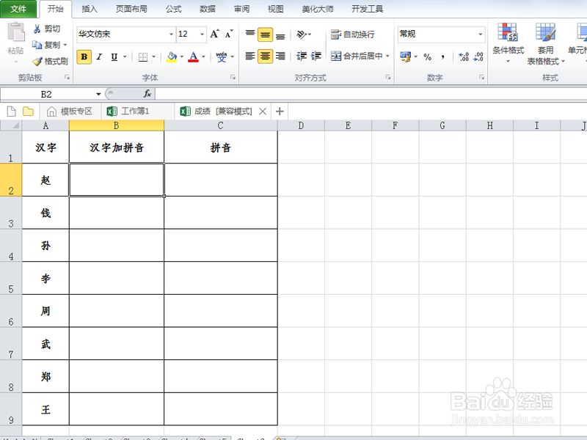Expand font color dropdown arrow
The width and height of the screenshot is (587, 440).
tap(203, 57)
